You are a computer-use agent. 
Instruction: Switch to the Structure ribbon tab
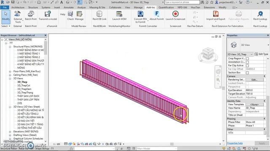[33, 8]
